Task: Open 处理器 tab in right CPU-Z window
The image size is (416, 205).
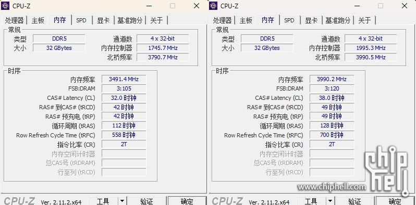Action: click(x=222, y=20)
